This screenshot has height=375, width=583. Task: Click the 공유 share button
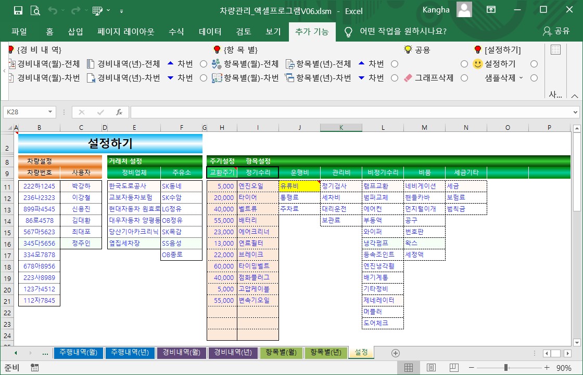coord(556,31)
